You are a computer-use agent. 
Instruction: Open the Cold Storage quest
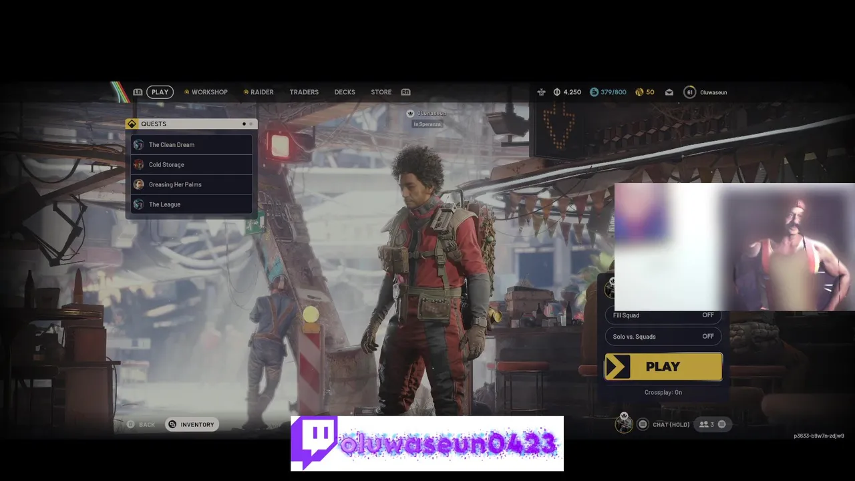192,164
